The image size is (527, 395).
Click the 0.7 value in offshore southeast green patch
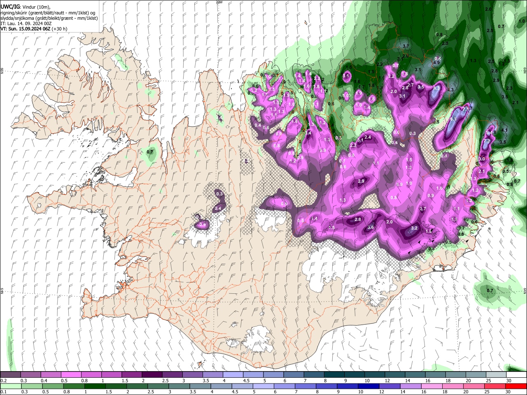(490, 290)
